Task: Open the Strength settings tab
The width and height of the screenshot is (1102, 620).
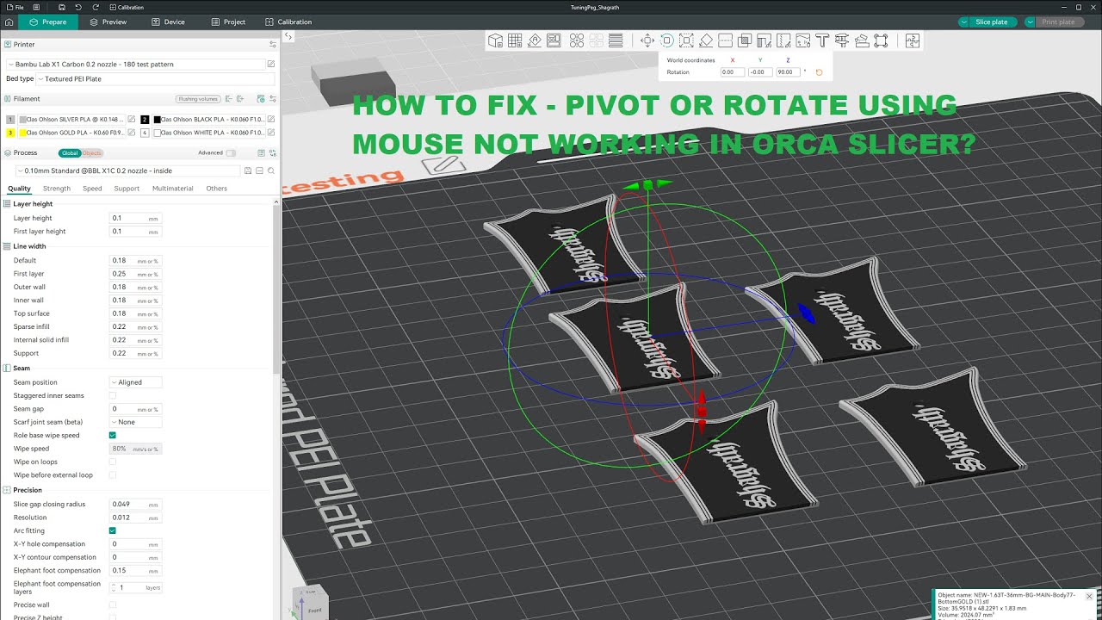Action: coord(57,189)
